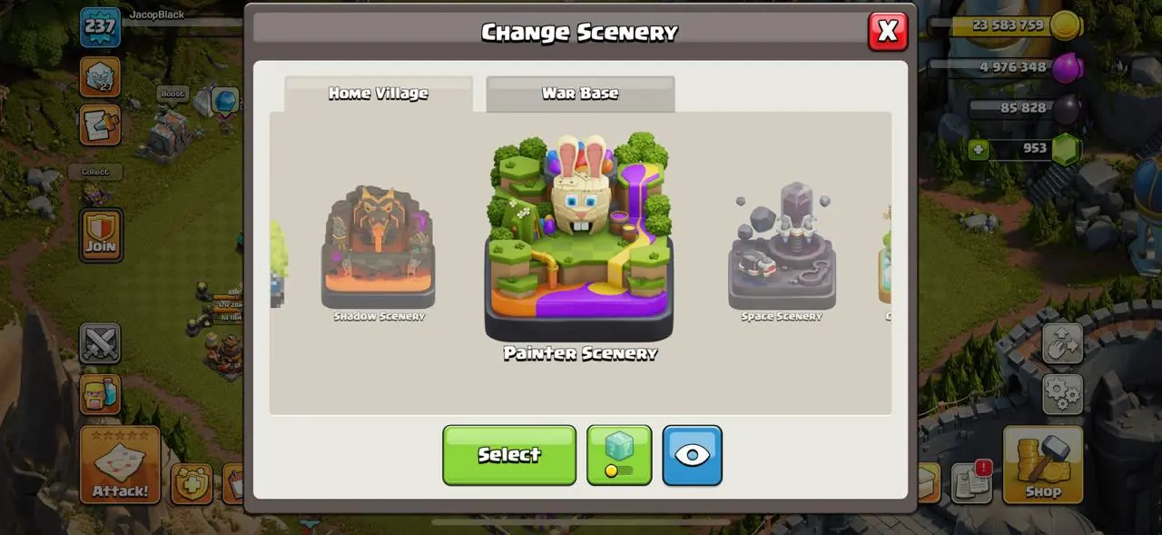Close the Change Scenery dialog
Screen dimensions: 1162x535
coord(888,32)
